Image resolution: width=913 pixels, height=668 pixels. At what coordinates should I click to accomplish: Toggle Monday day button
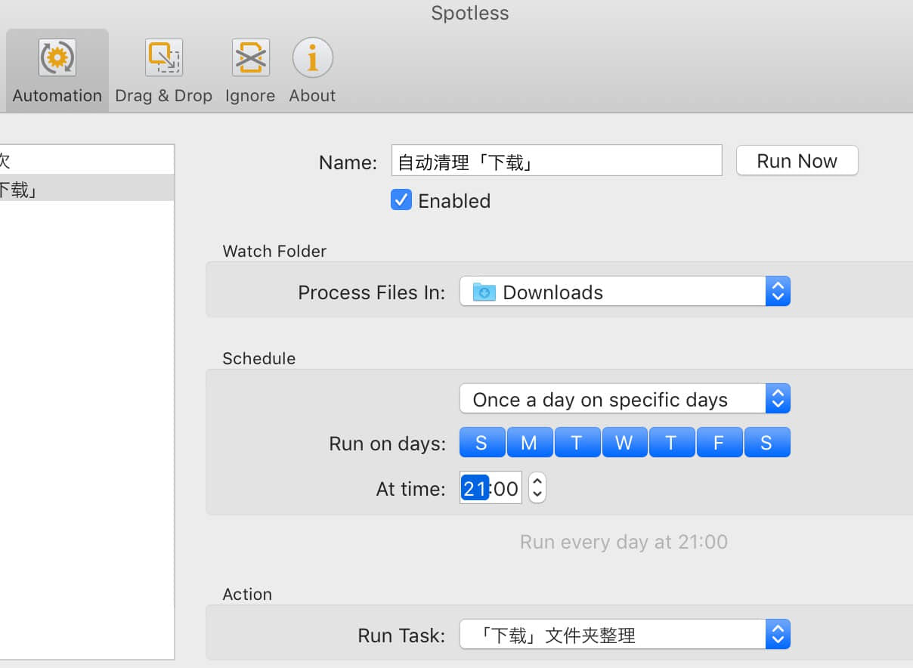tap(529, 443)
